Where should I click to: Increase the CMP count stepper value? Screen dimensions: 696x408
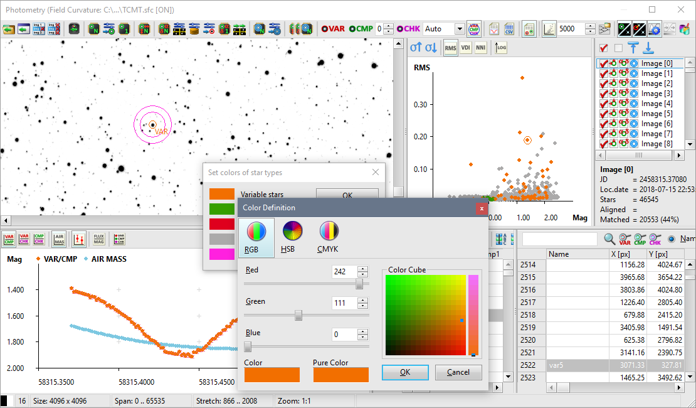click(x=389, y=26)
